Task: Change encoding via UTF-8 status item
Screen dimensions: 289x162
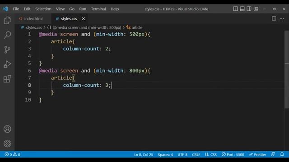Action: [x=182, y=155]
